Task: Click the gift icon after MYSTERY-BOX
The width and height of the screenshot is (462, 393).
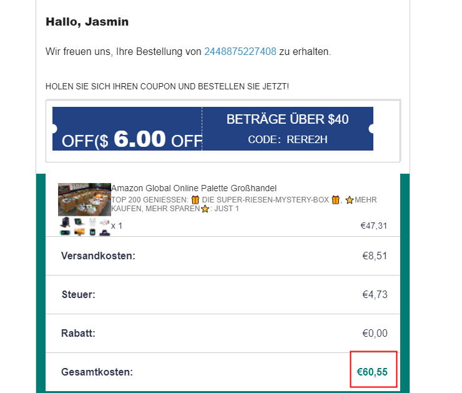Action: tap(335, 200)
